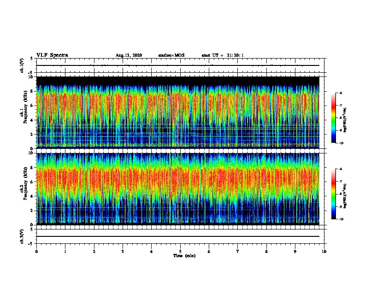The height and width of the screenshot is (282, 365).
Task: Click the ch.1 frequency axis "10" tick label
Action: click(31, 77)
